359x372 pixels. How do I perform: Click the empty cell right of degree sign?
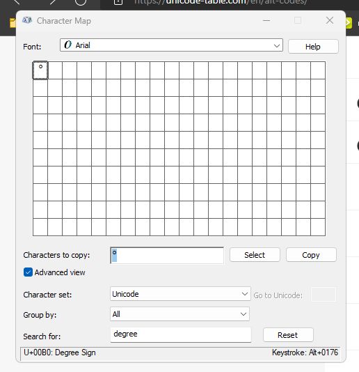coord(55,70)
